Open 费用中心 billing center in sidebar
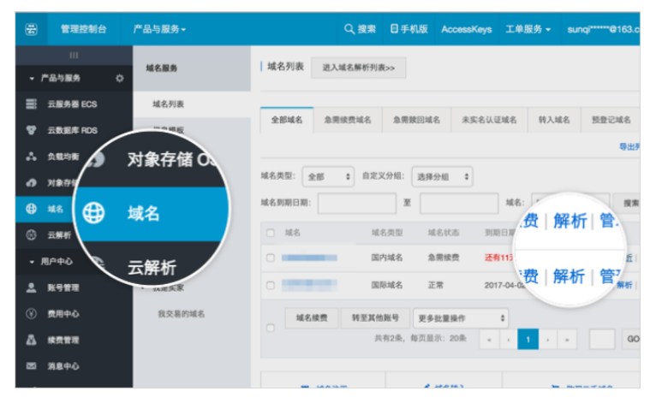650x397 pixels. [74, 314]
